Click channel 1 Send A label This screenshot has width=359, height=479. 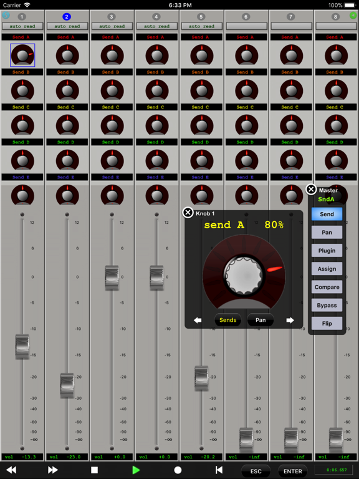pyautogui.click(x=22, y=37)
